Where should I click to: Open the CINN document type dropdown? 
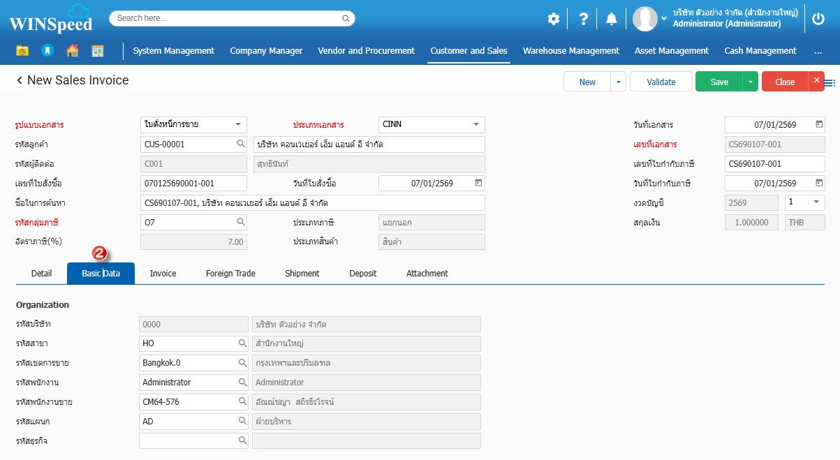(476, 125)
